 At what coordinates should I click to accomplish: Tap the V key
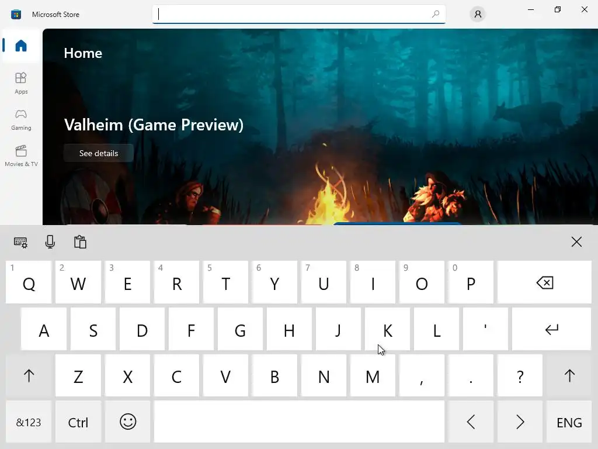[225, 376]
